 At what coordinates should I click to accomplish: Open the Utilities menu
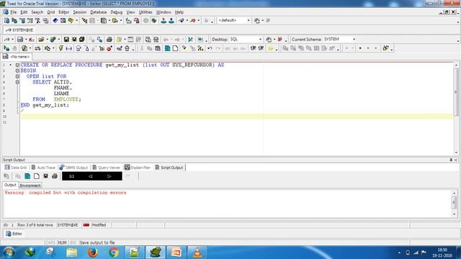146,12
